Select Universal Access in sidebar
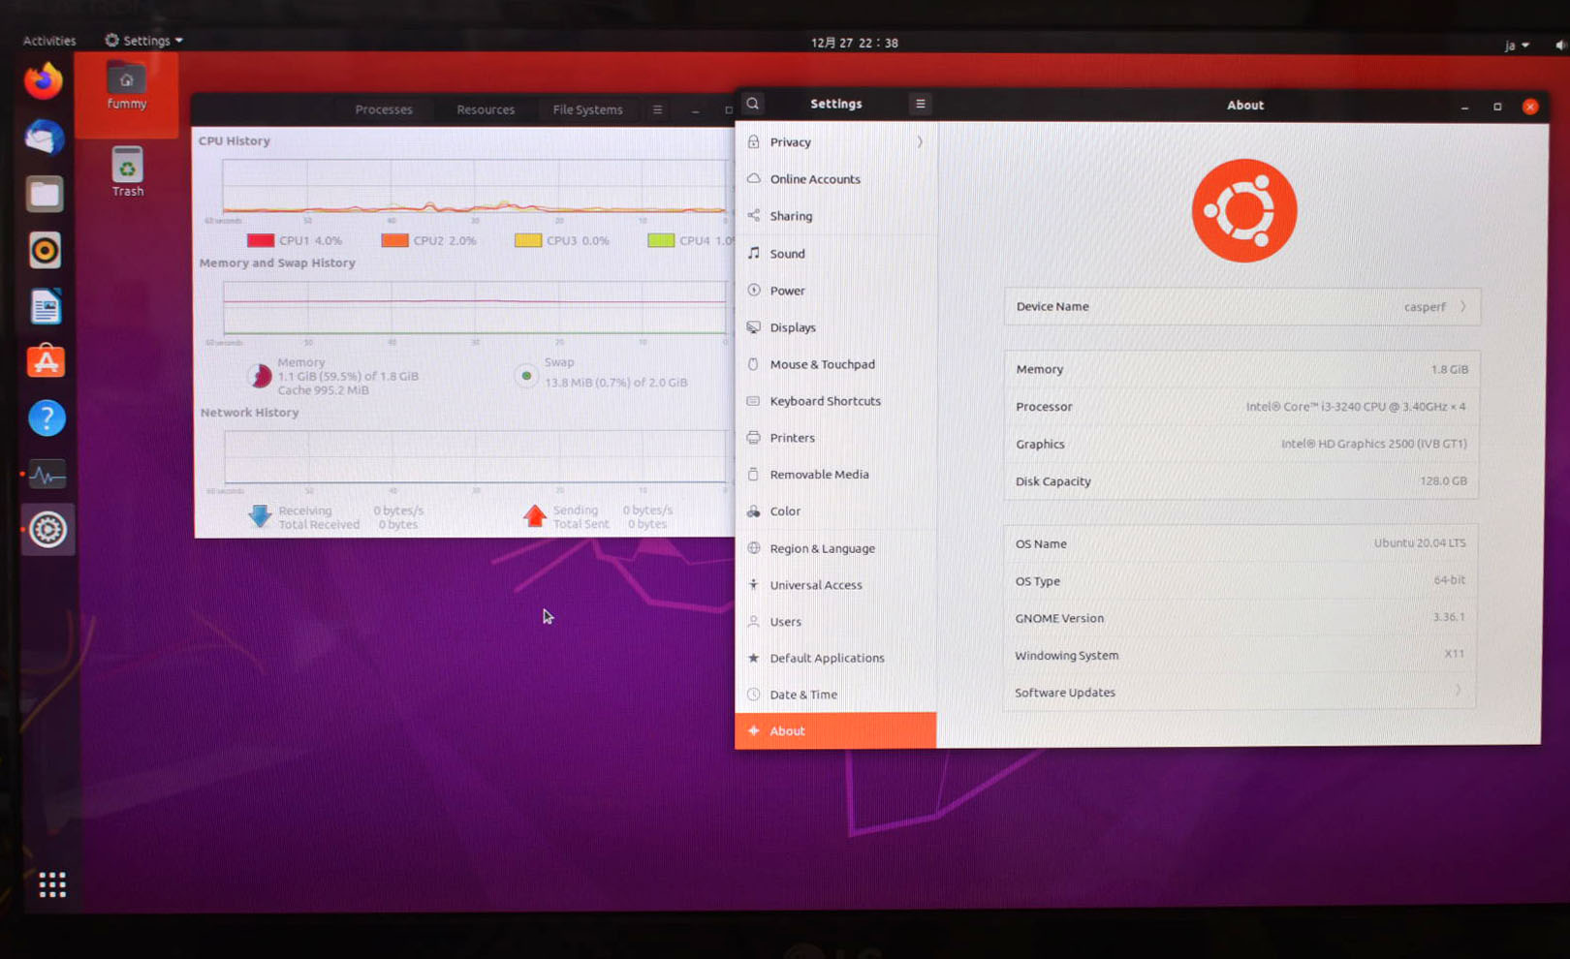1570x959 pixels. 836,585
